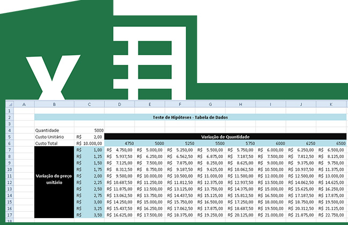Select column E header
Screen dimensions: 348x225
click(149, 104)
